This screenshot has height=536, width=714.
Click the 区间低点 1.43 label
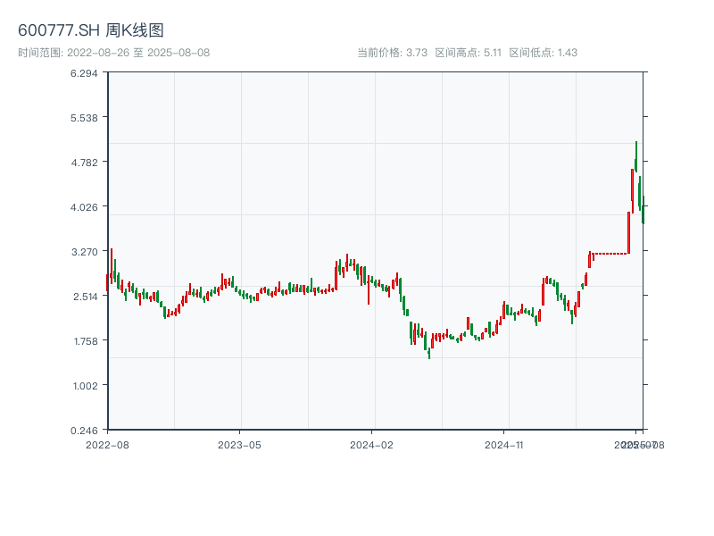point(543,53)
